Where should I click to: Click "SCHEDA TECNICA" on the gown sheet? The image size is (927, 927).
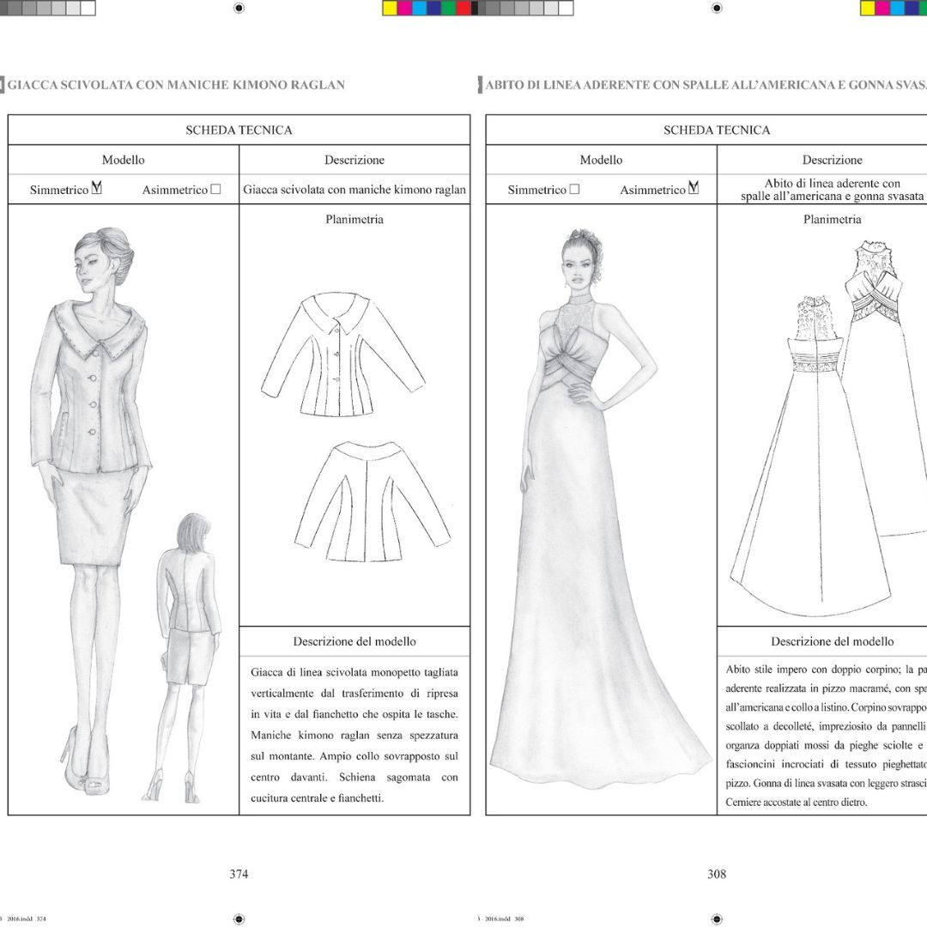(x=717, y=130)
